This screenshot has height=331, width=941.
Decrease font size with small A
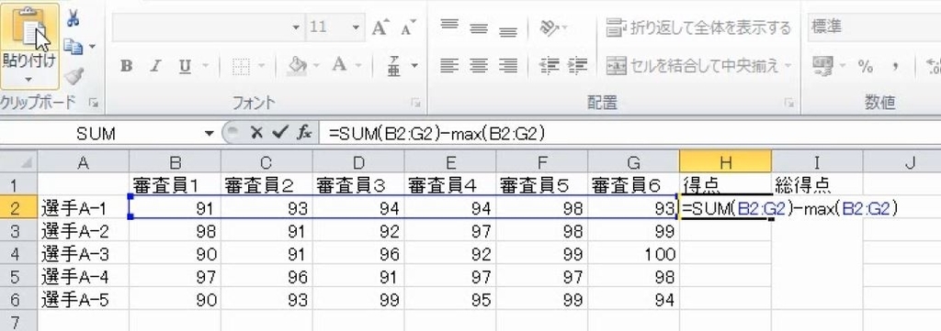(x=408, y=28)
